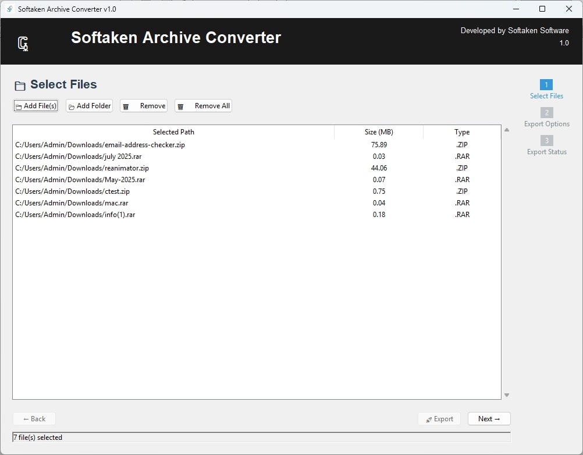The height and width of the screenshot is (455, 583).
Task: Open the Export Options step
Action: [x=546, y=118]
